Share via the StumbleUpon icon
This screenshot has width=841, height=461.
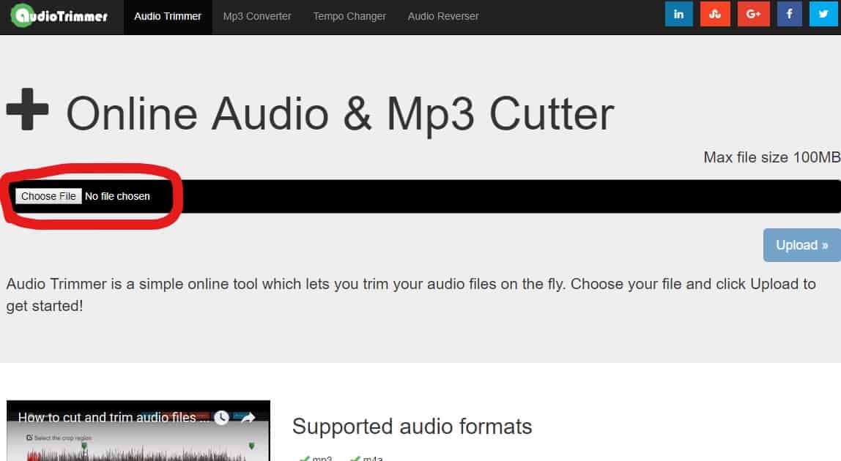pos(715,14)
